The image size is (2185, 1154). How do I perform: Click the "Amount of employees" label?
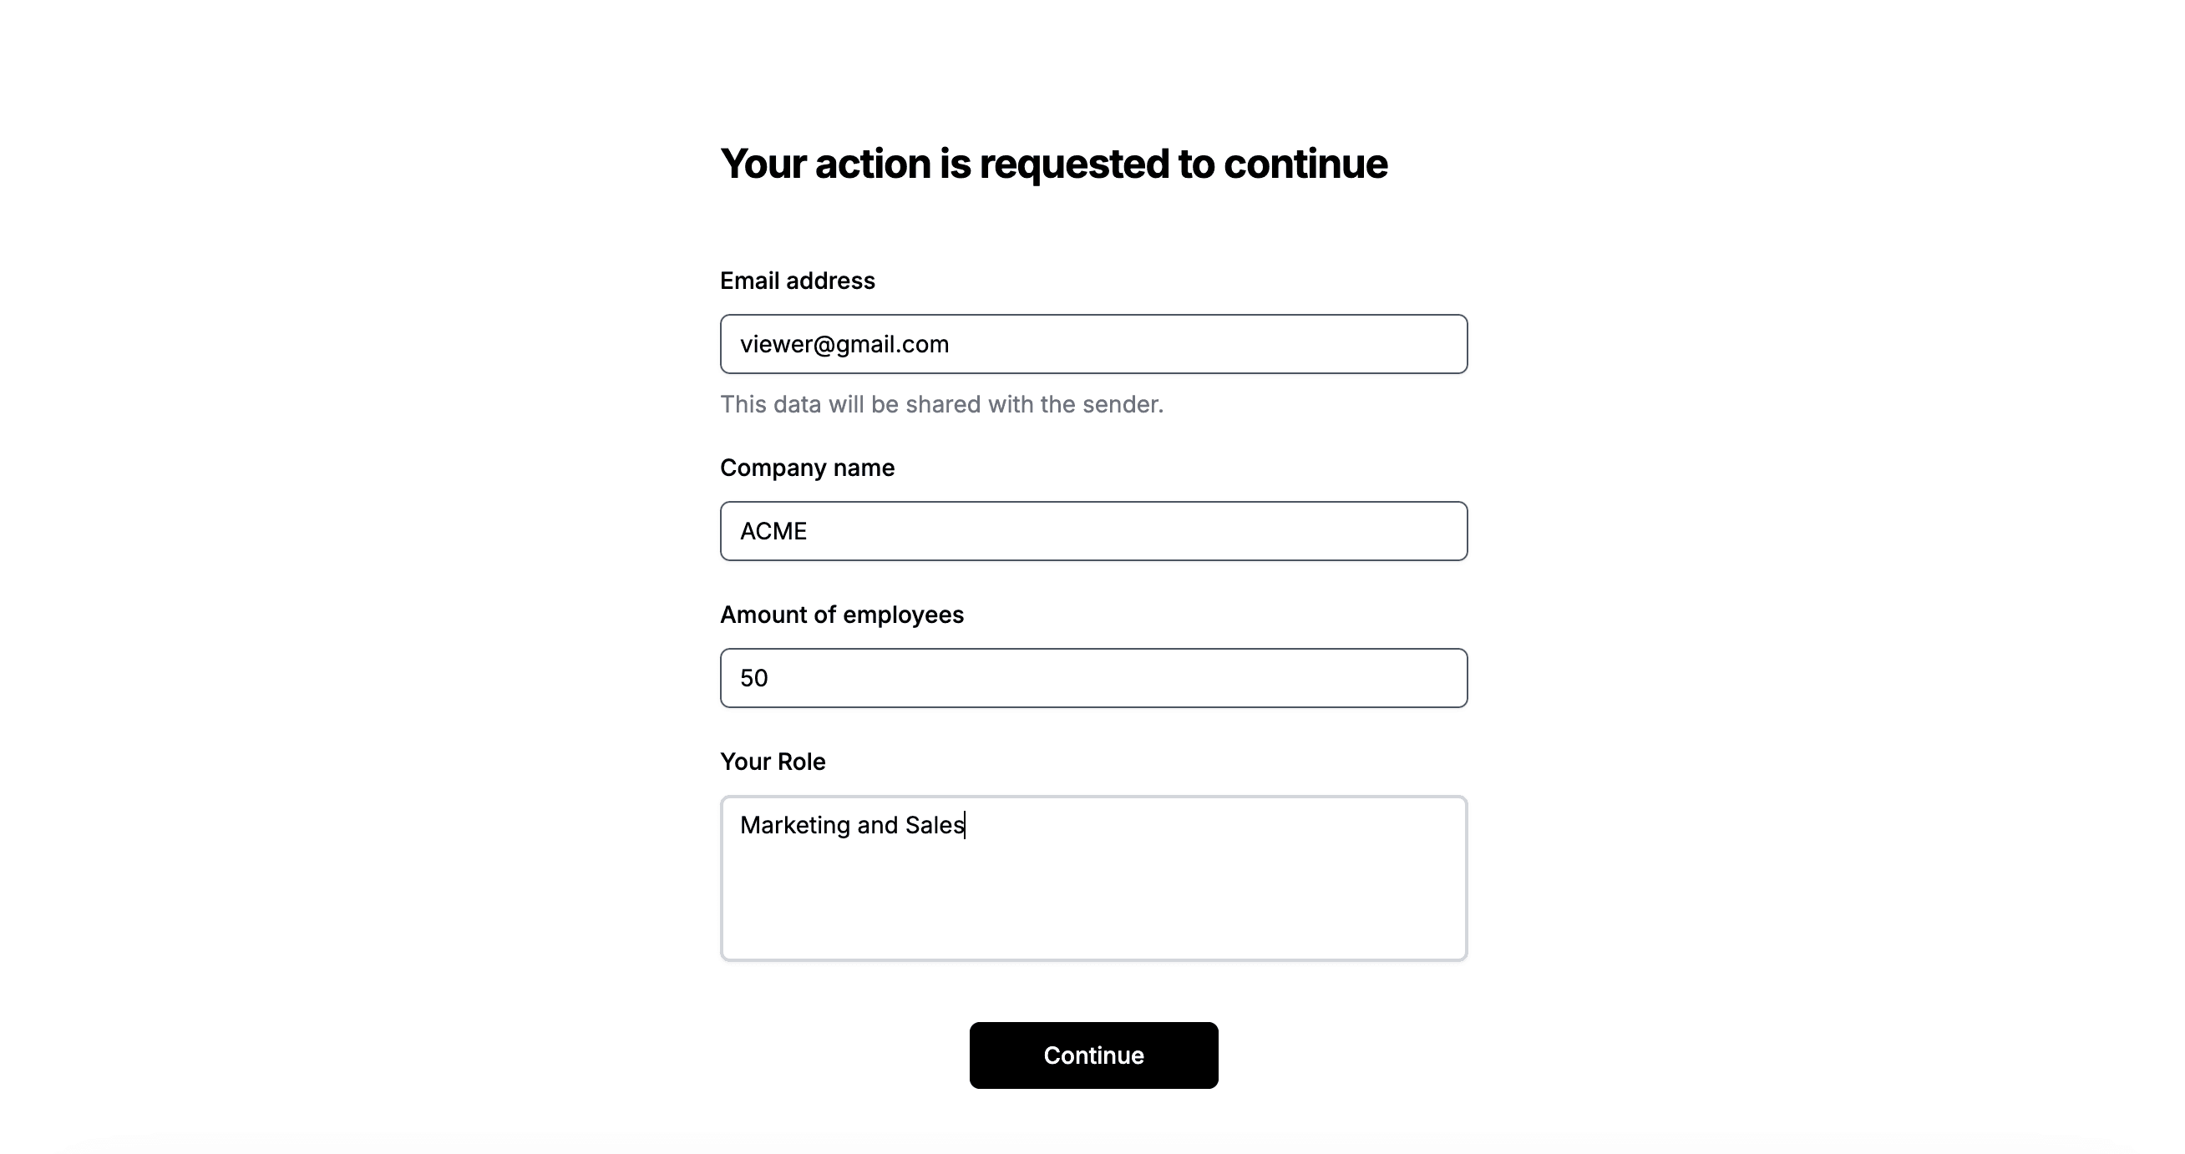click(x=841, y=615)
